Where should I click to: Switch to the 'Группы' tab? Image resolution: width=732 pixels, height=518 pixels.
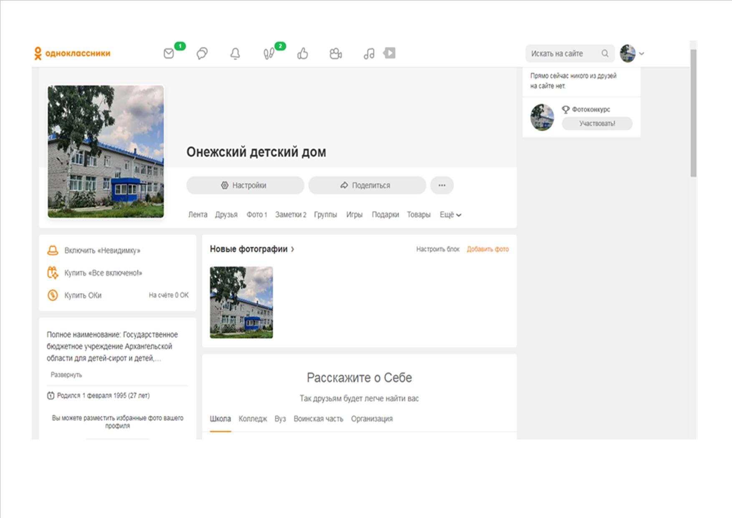pyautogui.click(x=326, y=215)
